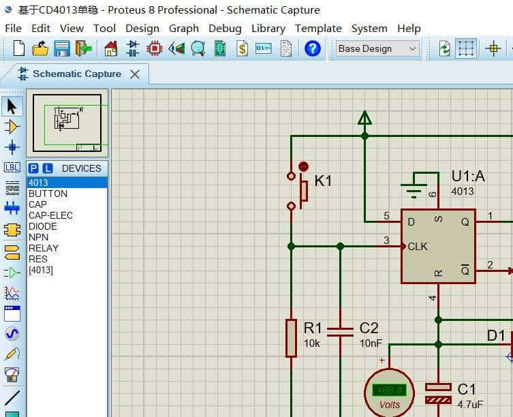Click the blue Help question mark icon
This screenshot has height=417, width=513.
pyautogui.click(x=312, y=48)
